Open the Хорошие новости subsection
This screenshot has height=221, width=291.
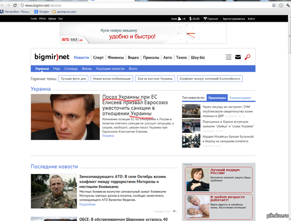click(x=110, y=69)
